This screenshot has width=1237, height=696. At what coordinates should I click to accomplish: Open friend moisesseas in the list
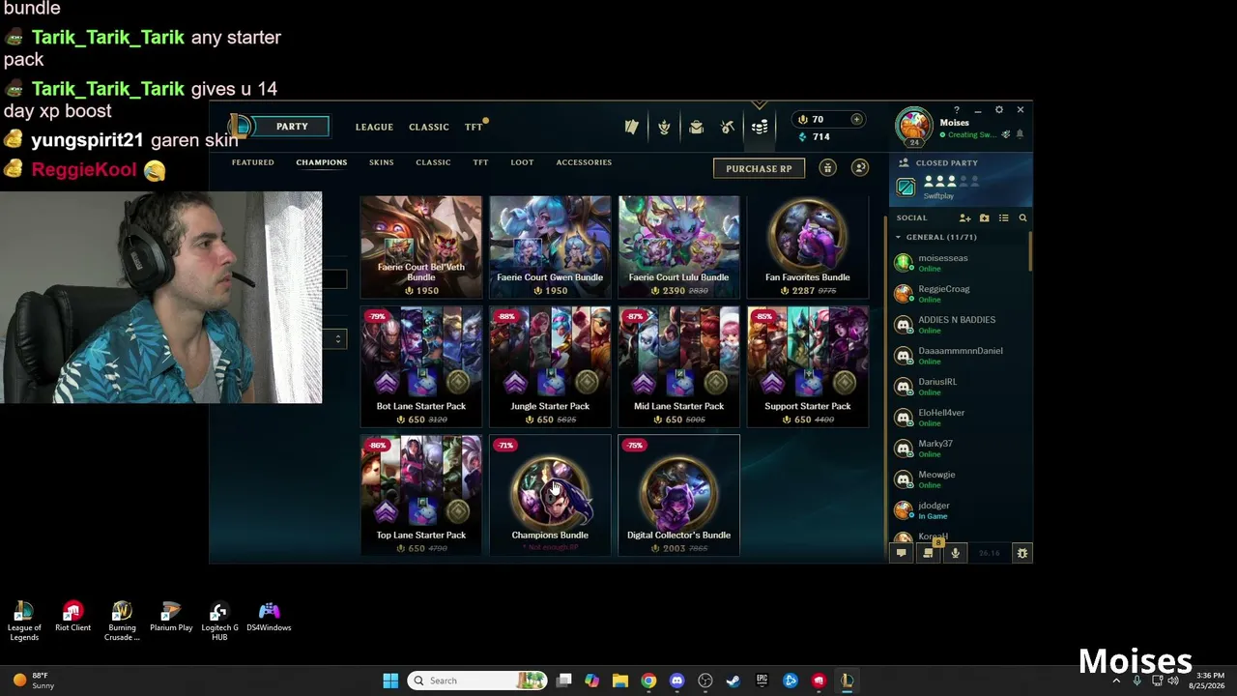coord(959,262)
